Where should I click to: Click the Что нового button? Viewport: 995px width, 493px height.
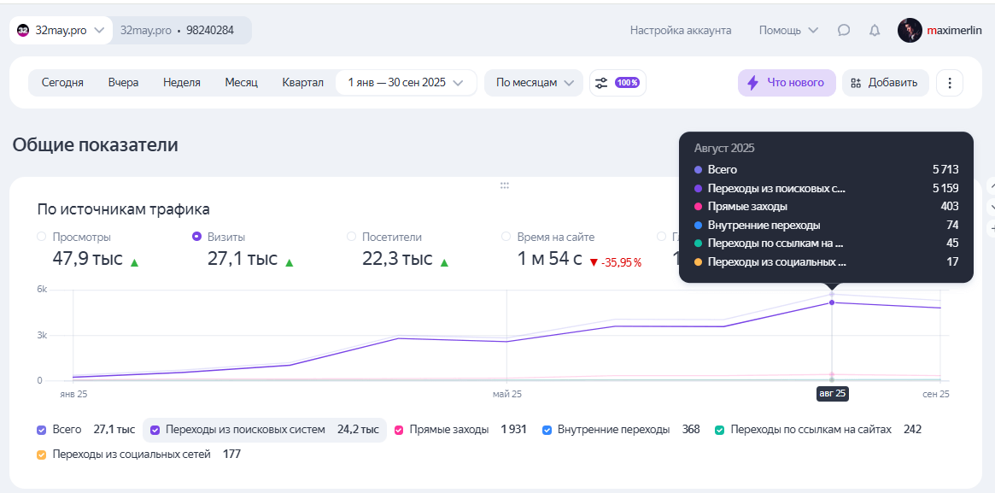787,83
